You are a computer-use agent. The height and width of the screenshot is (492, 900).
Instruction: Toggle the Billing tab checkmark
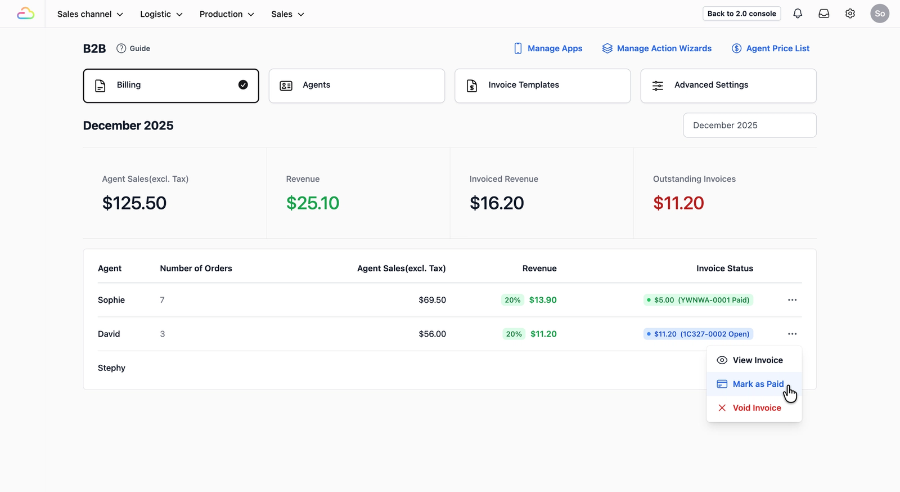pyautogui.click(x=243, y=85)
